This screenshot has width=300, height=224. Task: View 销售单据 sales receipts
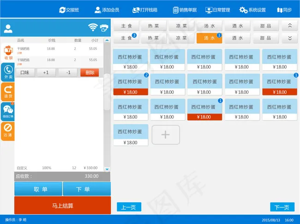[x=185, y=10]
